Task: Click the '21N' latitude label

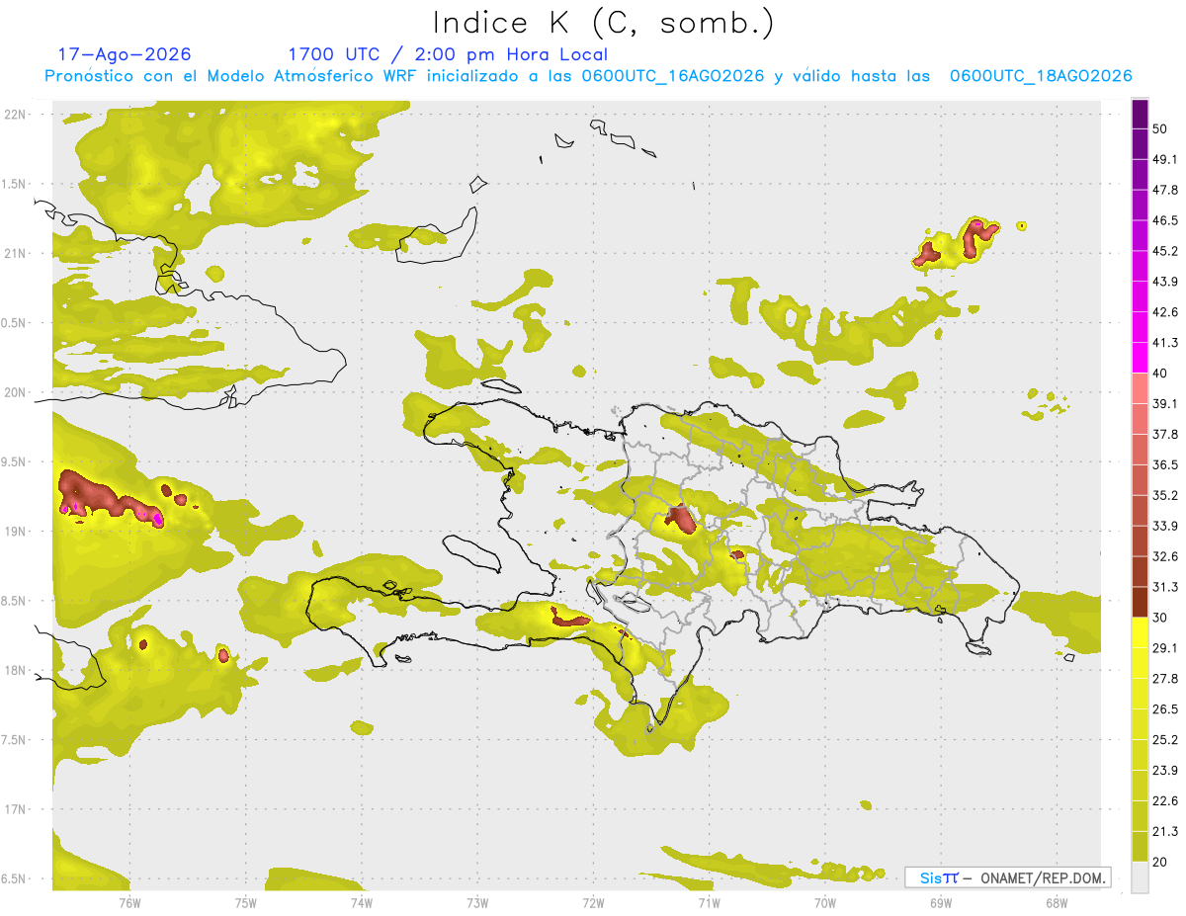Action: click(15, 253)
